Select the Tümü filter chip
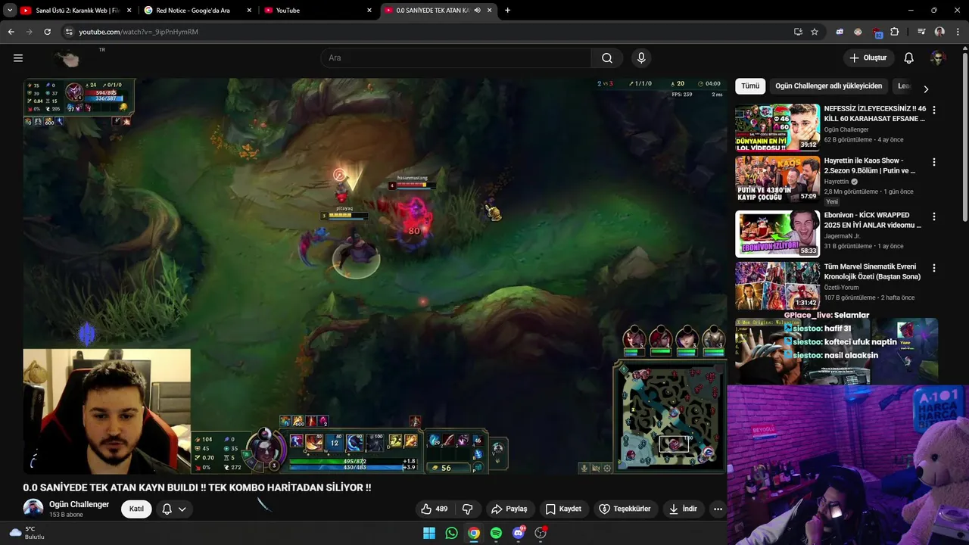The image size is (969, 545). [x=749, y=86]
